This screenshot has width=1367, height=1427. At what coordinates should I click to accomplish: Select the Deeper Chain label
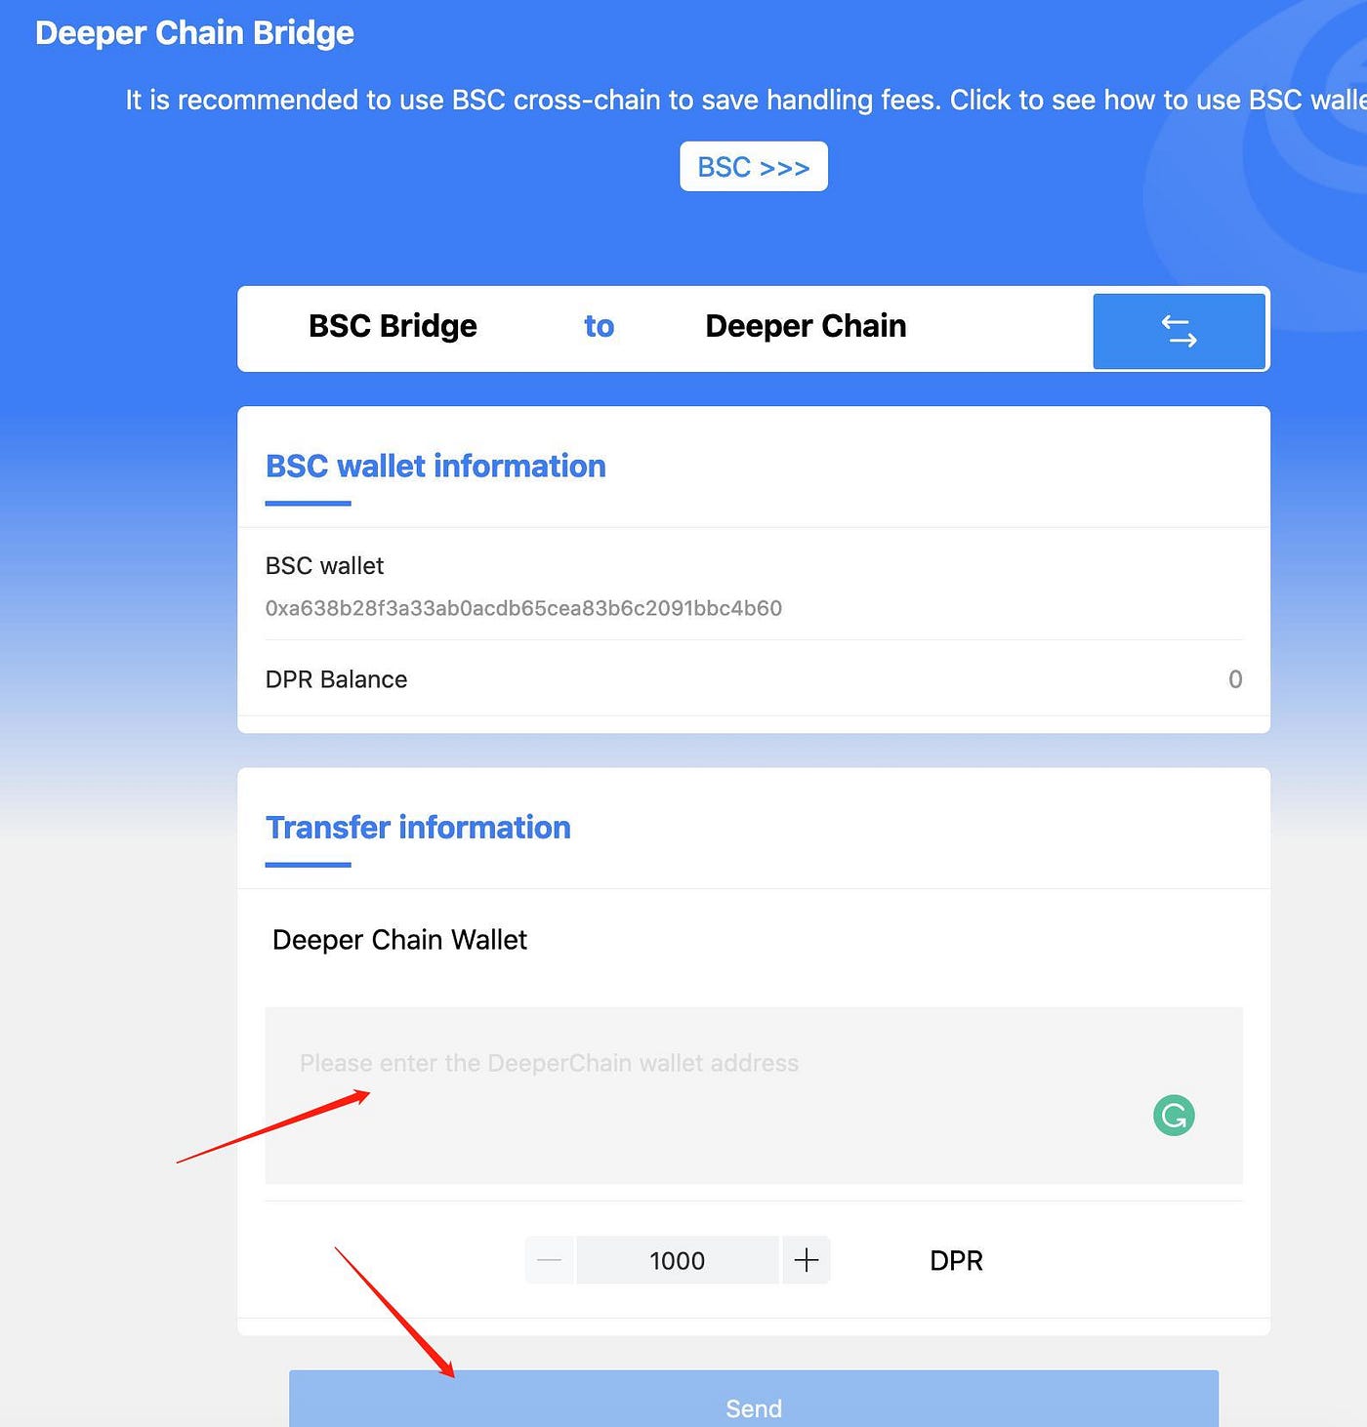click(805, 326)
